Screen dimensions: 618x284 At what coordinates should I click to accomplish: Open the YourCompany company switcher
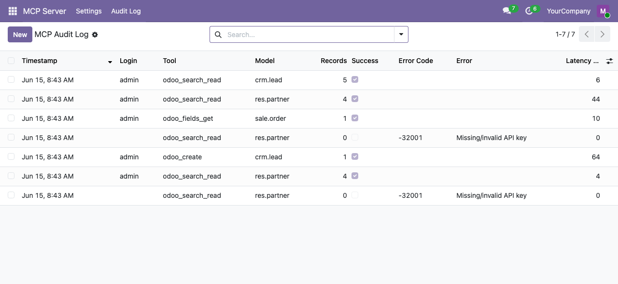(x=568, y=11)
